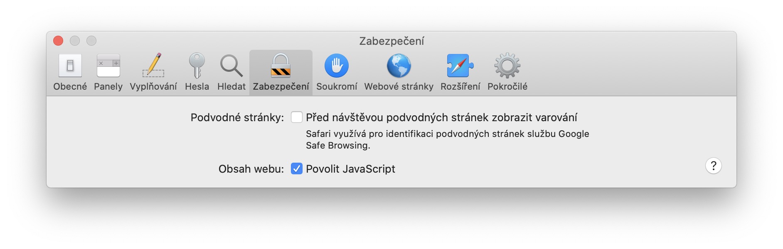Screen dimensions: 783x249
Task: Click the greyed-out zoom window button
Action: [91, 41]
